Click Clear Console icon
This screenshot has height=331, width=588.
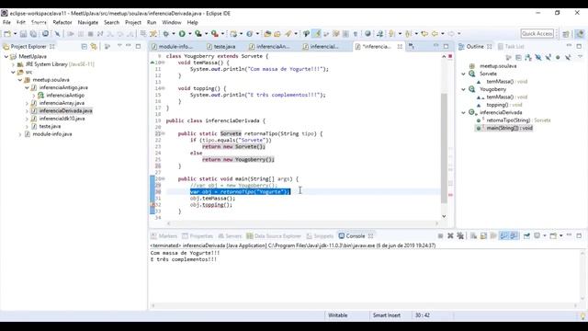(474, 235)
